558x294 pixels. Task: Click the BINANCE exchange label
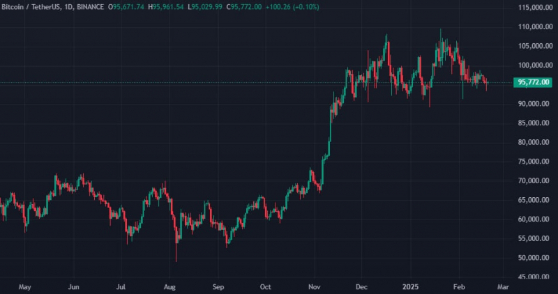point(91,7)
